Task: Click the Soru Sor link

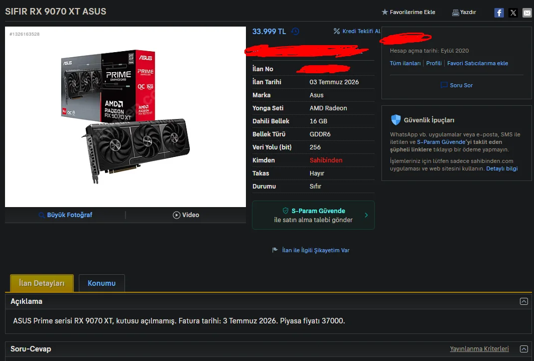Action: 461,85
